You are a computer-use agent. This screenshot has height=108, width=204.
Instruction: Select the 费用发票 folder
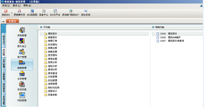(x=51, y=59)
